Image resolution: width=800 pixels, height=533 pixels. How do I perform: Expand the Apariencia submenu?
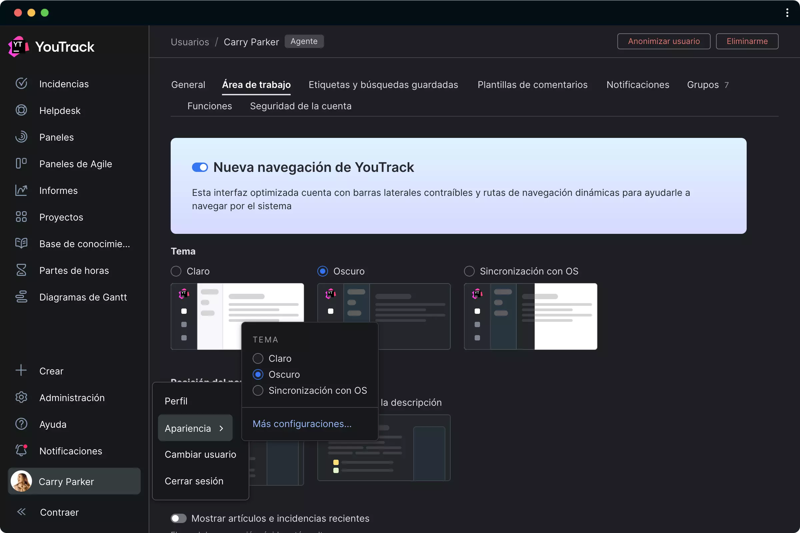pyautogui.click(x=195, y=428)
